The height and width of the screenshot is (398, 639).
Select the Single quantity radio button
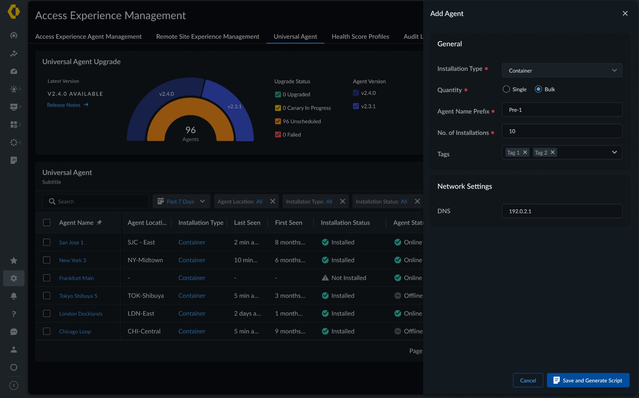(506, 89)
